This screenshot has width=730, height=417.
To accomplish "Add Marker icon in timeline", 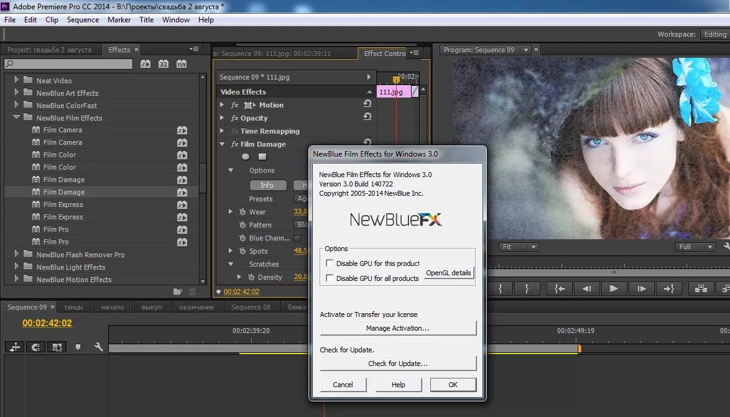I will click(x=78, y=347).
